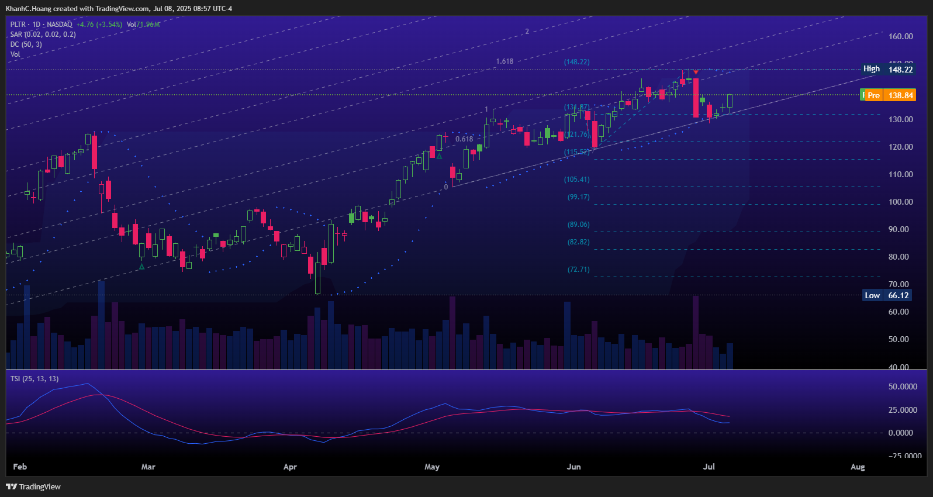Viewport: 933px width, 497px height.
Task: Click the High 148.22 price label
Action: coord(889,69)
